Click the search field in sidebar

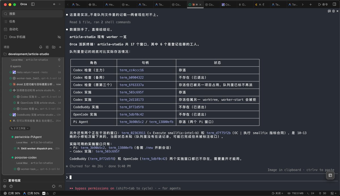pyautogui.click(x=32, y=14)
